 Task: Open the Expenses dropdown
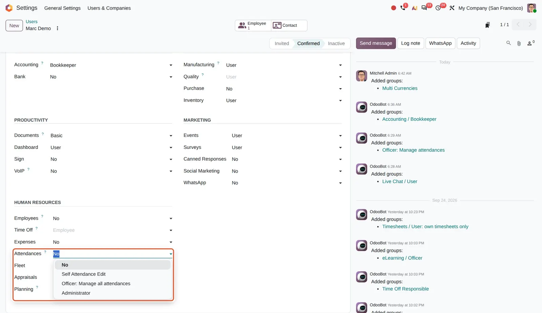112,242
